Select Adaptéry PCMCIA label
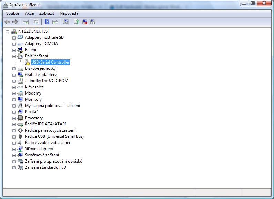 click(x=41, y=44)
